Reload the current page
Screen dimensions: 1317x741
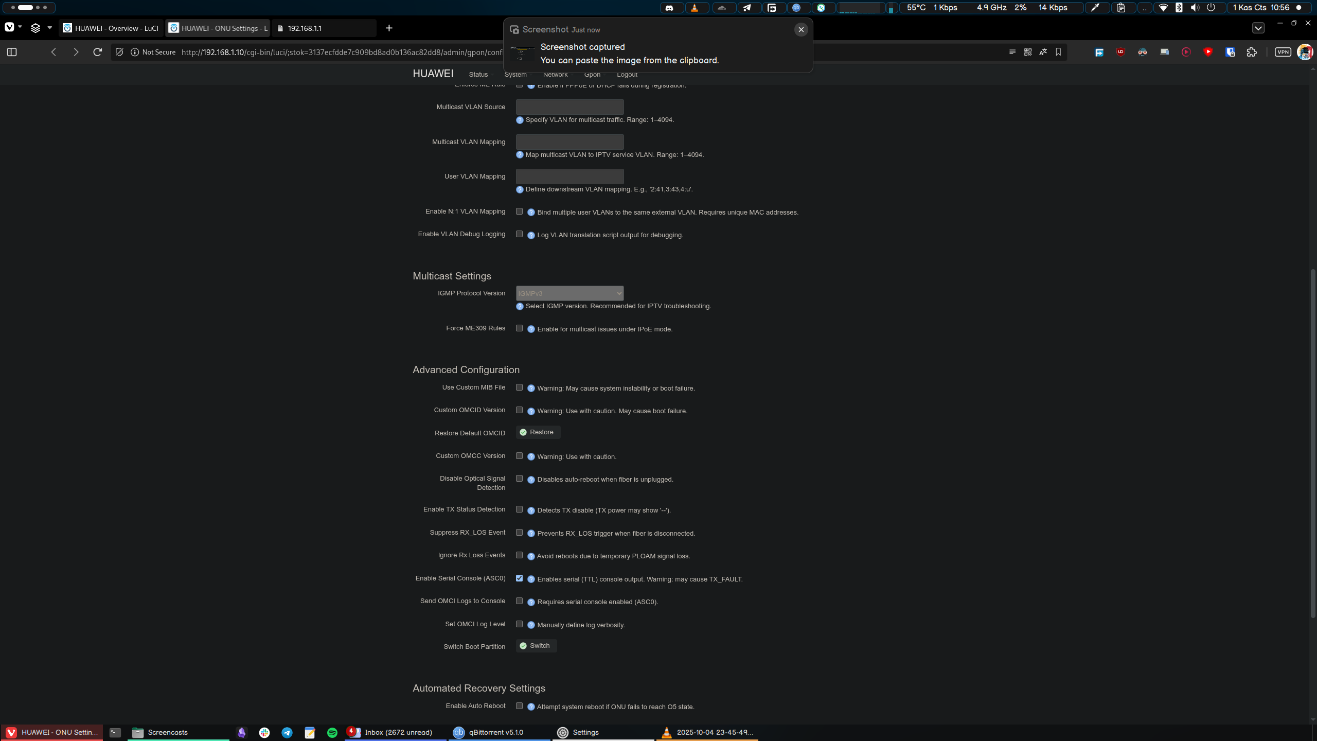pos(97,52)
